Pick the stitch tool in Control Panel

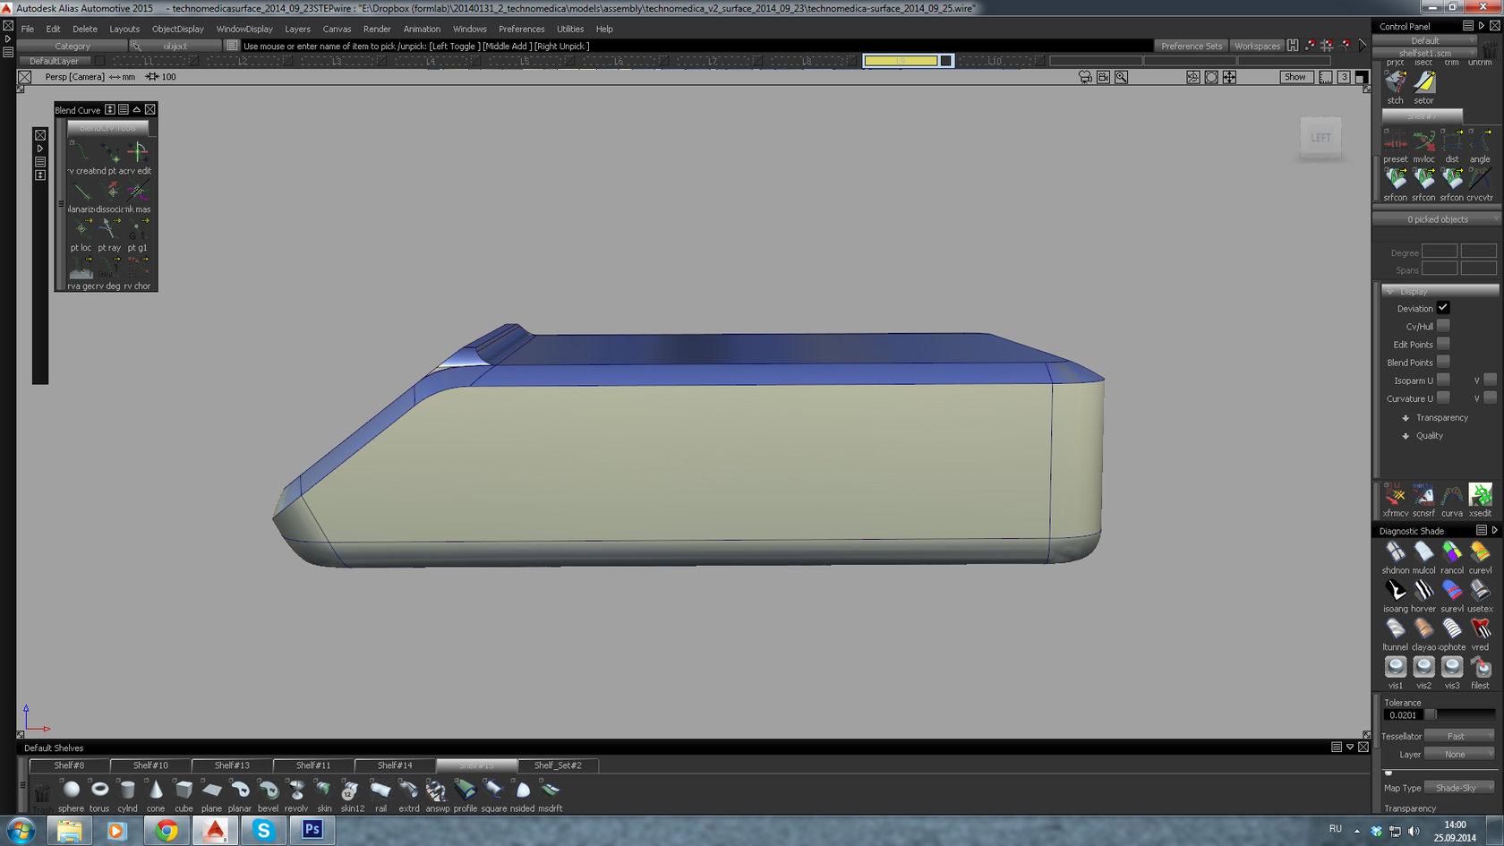[1395, 83]
